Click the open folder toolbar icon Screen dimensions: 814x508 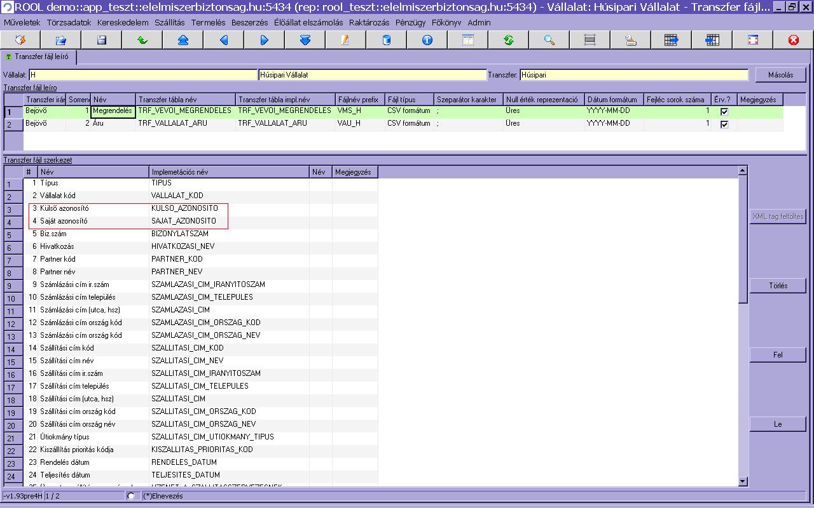point(61,40)
